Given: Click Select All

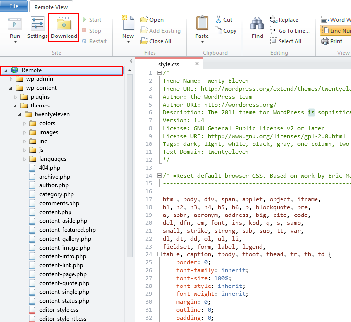Looking at the screenshot, I should pos(285,41).
